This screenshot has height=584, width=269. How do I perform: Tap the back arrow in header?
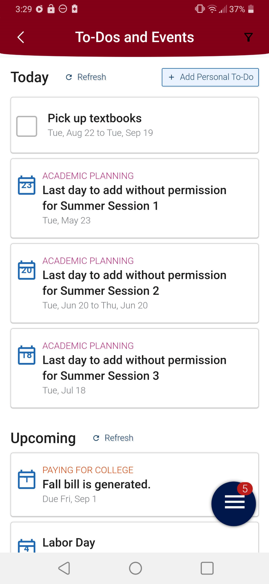click(21, 37)
